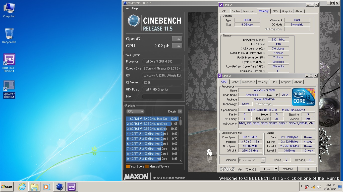This screenshot has width=343, height=192.
Task: Switch to CPU tab in upper CPU-Z window
Action: tap(225, 11)
